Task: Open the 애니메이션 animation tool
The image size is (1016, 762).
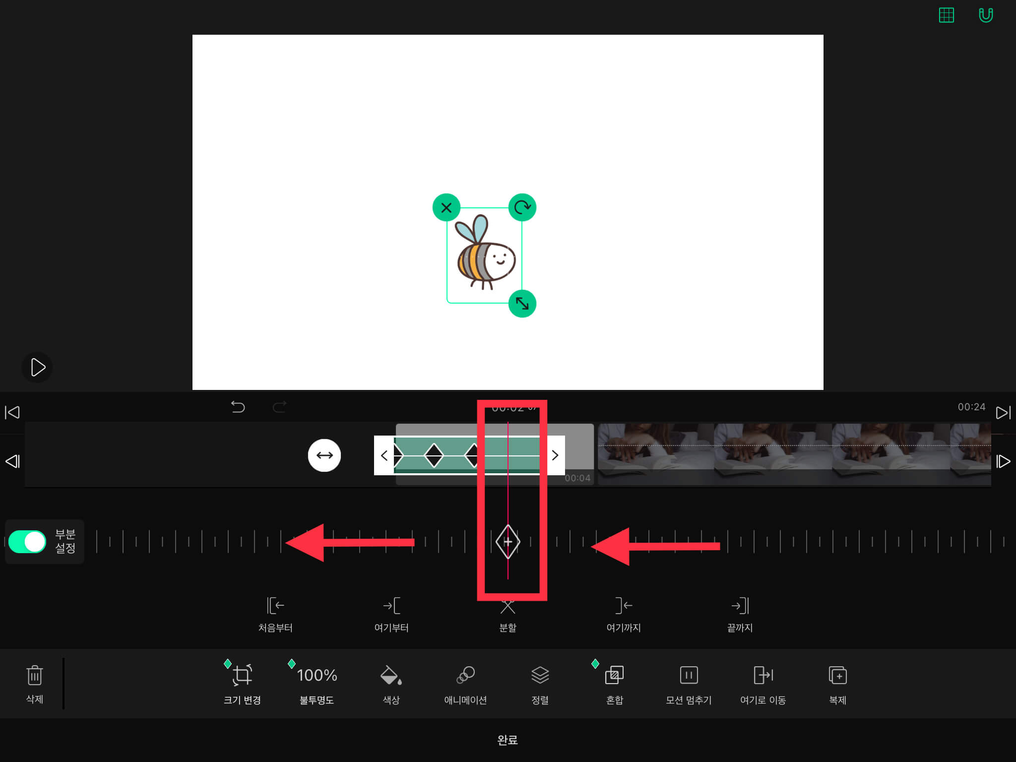Action: pyautogui.click(x=465, y=676)
